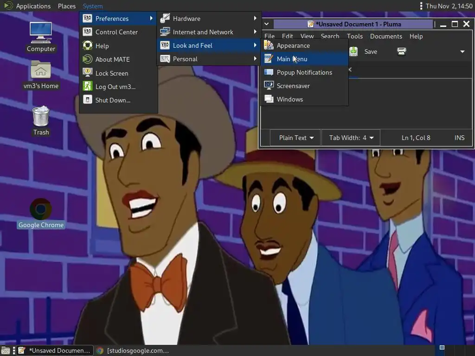Click the Look and Feel icon

point(165,45)
